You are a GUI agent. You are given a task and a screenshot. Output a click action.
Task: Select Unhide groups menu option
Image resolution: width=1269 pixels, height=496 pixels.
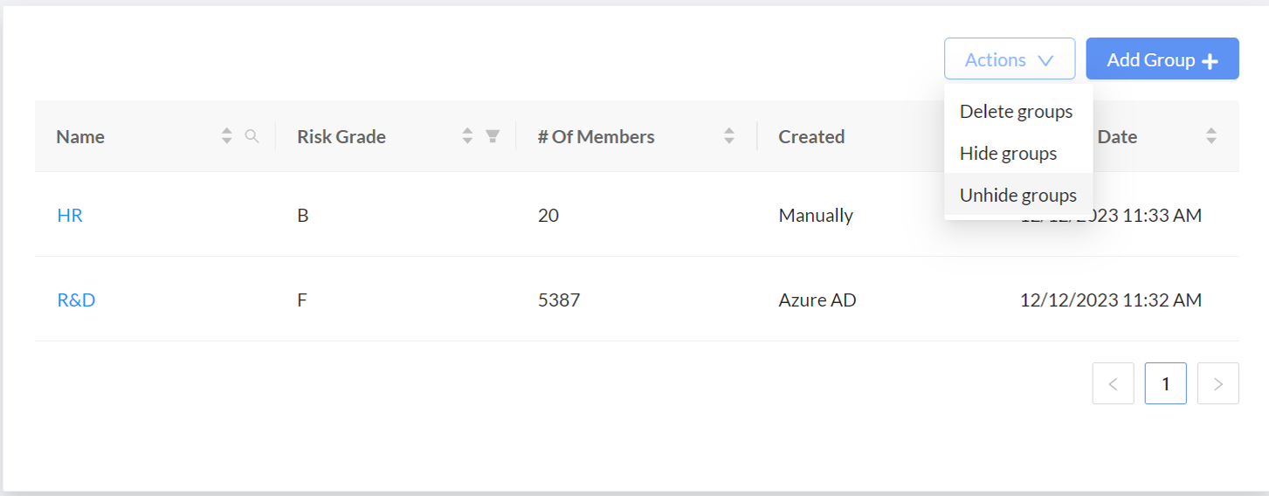coord(1017,196)
